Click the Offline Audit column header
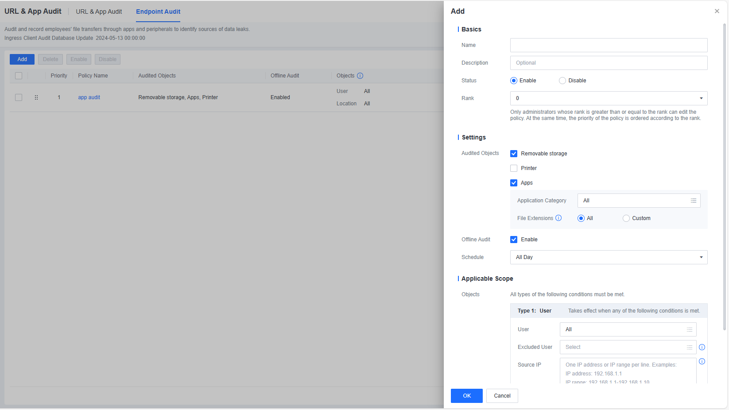 click(x=285, y=76)
